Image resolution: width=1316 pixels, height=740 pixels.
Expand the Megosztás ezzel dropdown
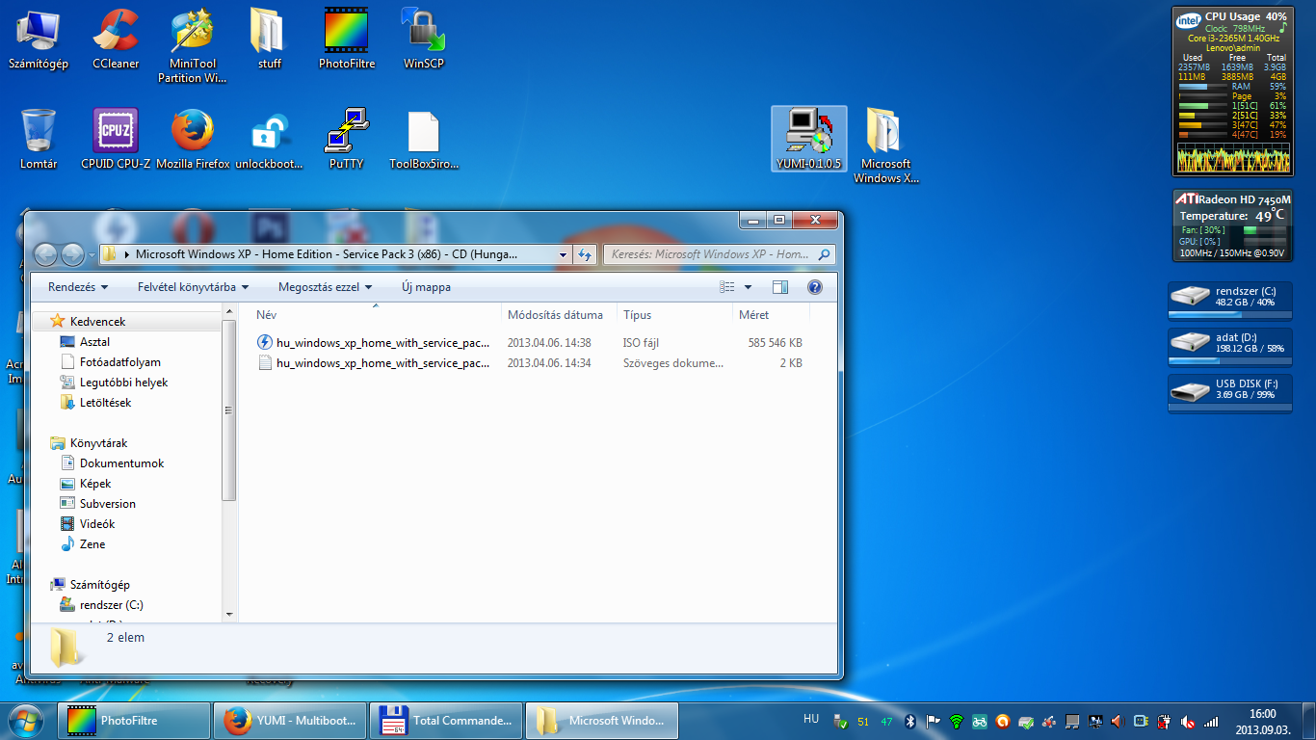325,287
